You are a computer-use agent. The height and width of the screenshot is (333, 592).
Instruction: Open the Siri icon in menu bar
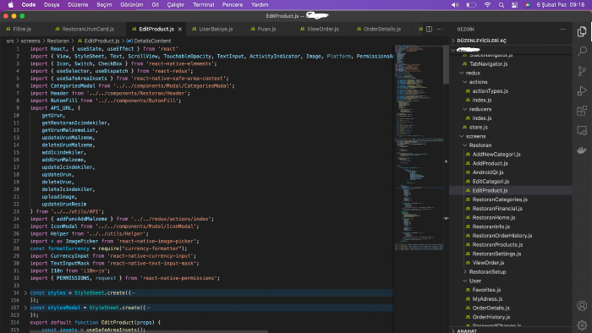point(527,5)
